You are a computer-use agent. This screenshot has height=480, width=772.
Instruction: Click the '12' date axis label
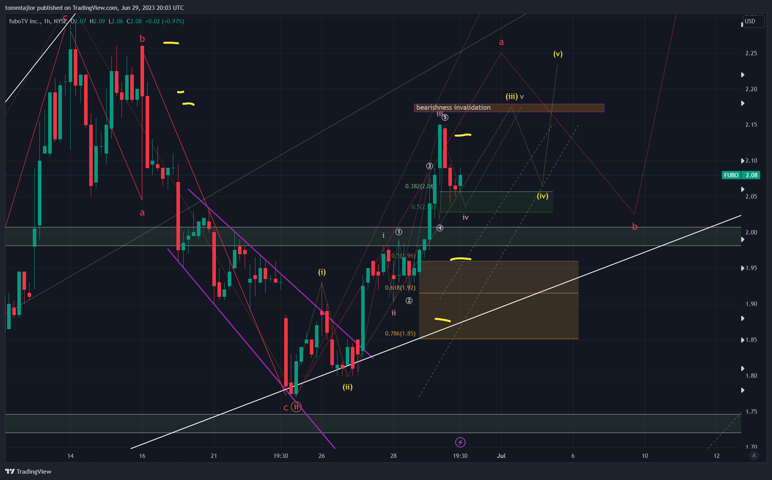pyautogui.click(x=717, y=456)
